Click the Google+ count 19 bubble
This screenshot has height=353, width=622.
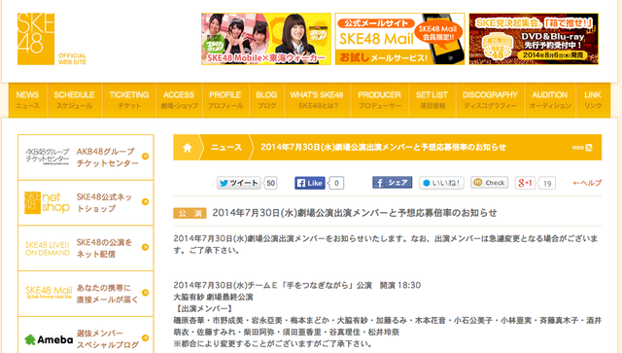point(547,184)
